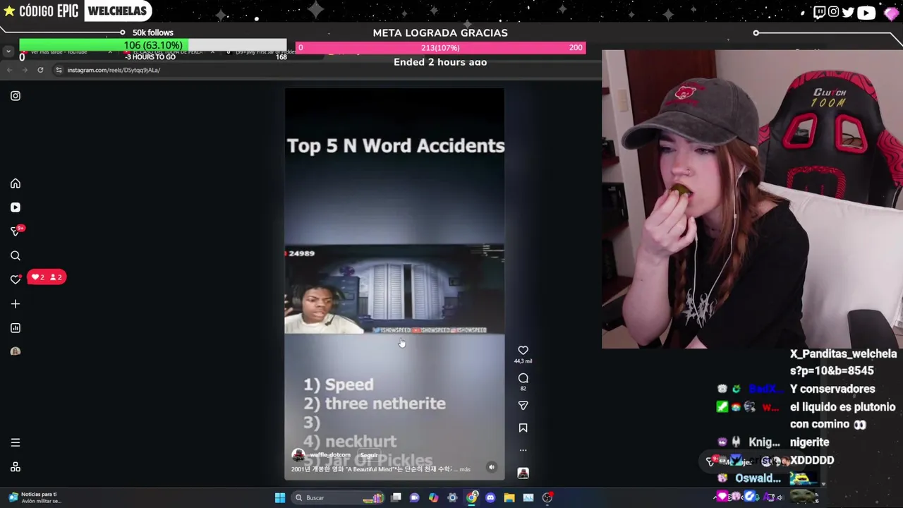Open Notifications heart in sidebar
The height and width of the screenshot is (508, 903).
pos(16,279)
